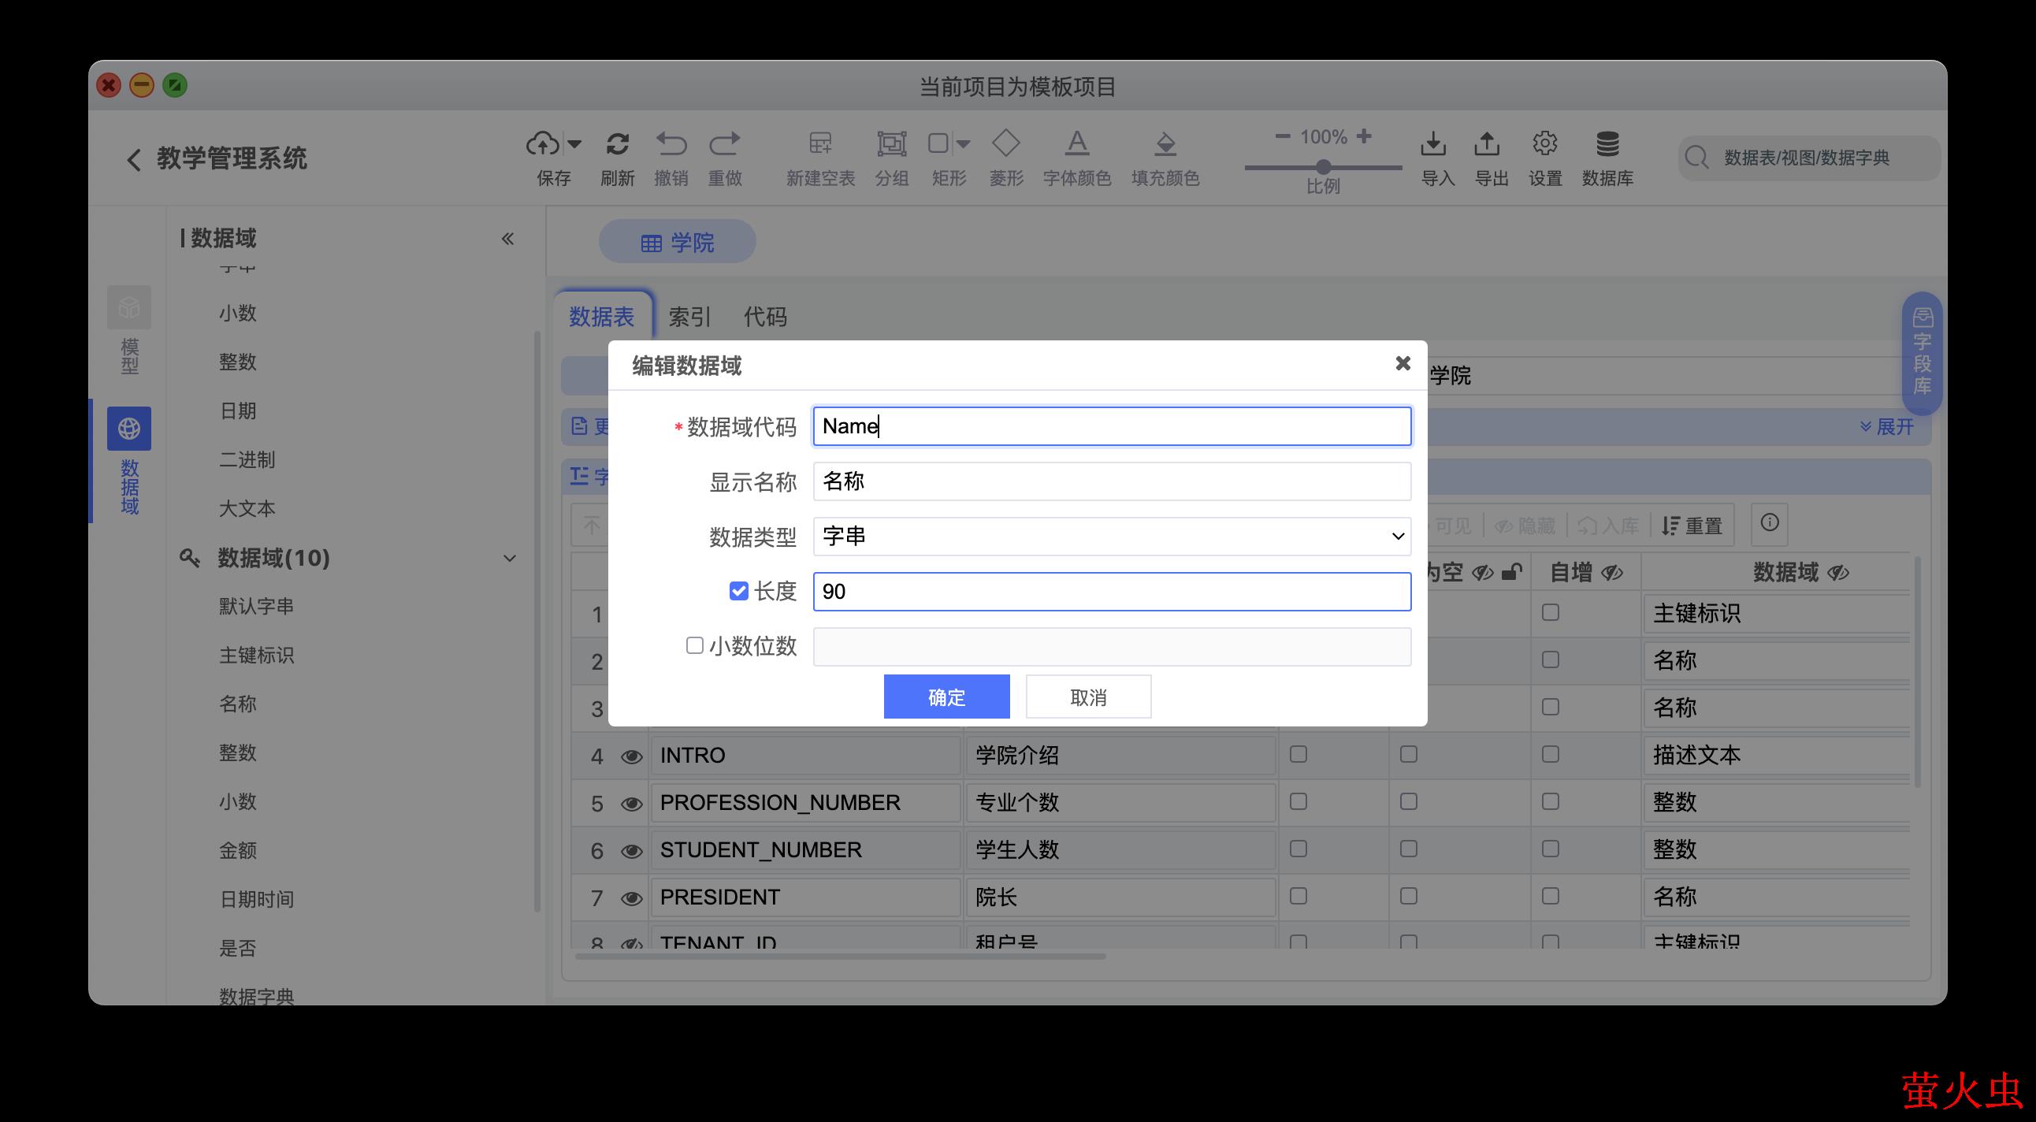The height and width of the screenshot is (1122, 2036).
Task: Click the Refresh toolbar icon
Action: click(x=617, y=144)
